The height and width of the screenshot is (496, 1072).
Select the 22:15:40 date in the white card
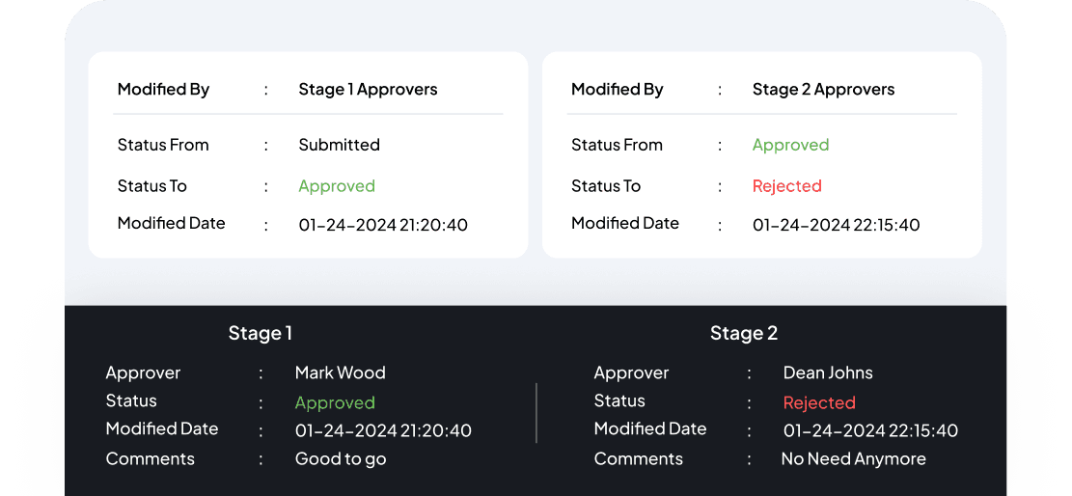pos(836,225)
